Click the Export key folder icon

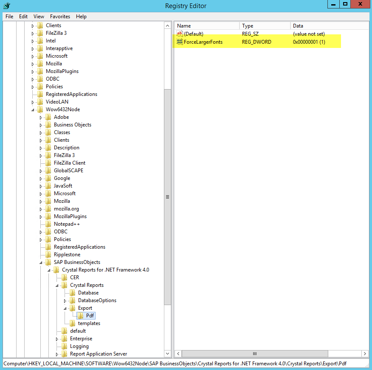tap(72, 308)
